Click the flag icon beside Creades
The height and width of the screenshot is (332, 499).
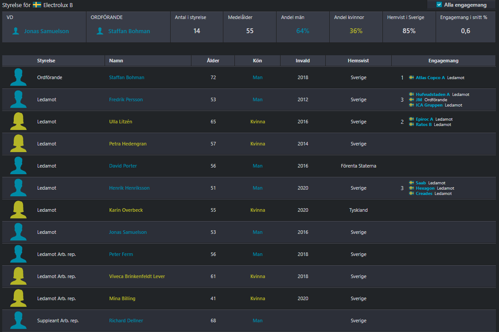click(x=412, y=193)
